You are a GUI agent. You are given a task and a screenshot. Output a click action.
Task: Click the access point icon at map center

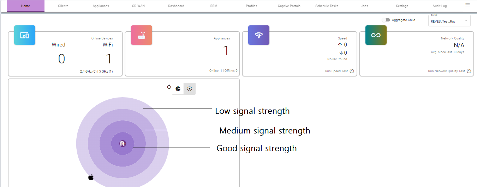[x=123, y=143]
